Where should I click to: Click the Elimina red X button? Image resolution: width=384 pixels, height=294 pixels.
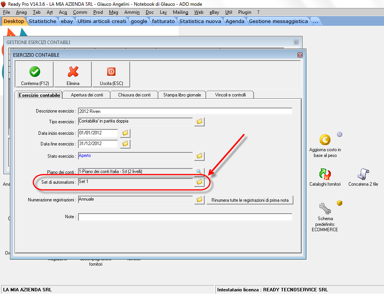[x=73, y=74]
